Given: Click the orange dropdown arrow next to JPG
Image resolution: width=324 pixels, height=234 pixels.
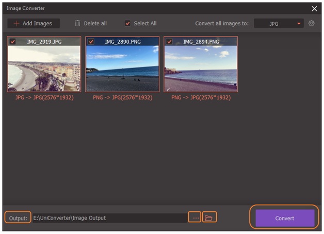Looking at the screenshot, I should tap(299, 24).
